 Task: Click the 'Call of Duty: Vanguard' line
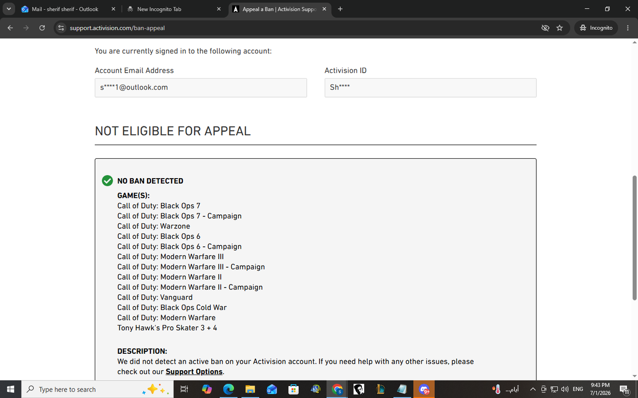155,298
